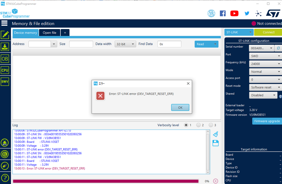Open the Facebook link icon

click(223, 13)
